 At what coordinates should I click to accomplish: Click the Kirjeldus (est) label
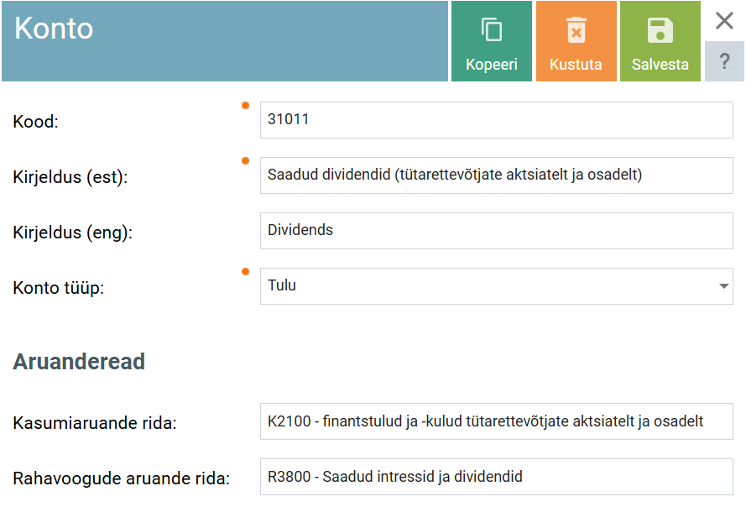(70, 178)
